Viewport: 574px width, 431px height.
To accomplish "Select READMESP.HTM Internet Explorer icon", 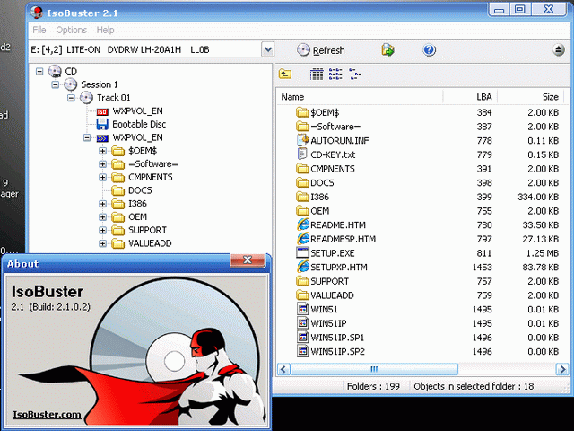I will click(303, 239).
